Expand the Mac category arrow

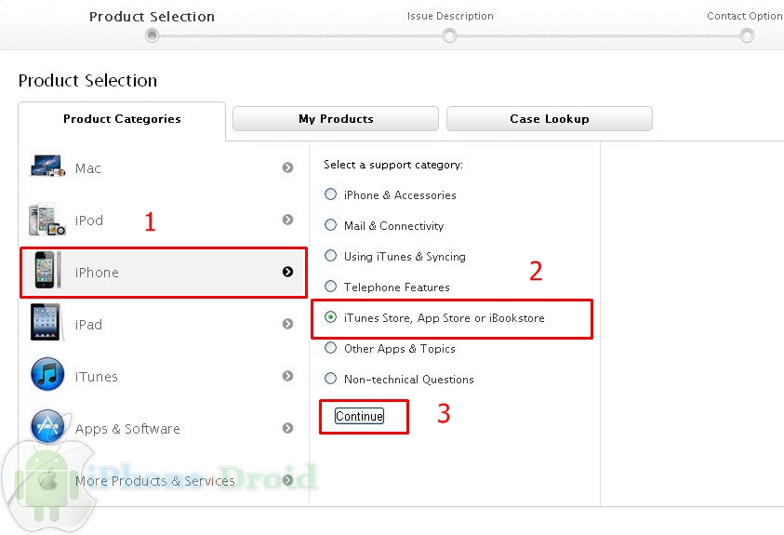[x=287, y=167]
